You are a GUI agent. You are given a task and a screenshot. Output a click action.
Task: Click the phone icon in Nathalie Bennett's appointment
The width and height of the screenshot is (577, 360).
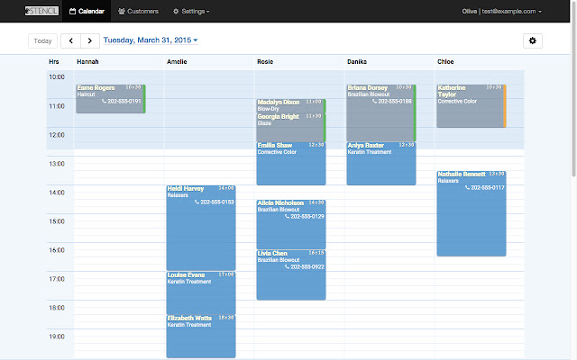point(467,188)
